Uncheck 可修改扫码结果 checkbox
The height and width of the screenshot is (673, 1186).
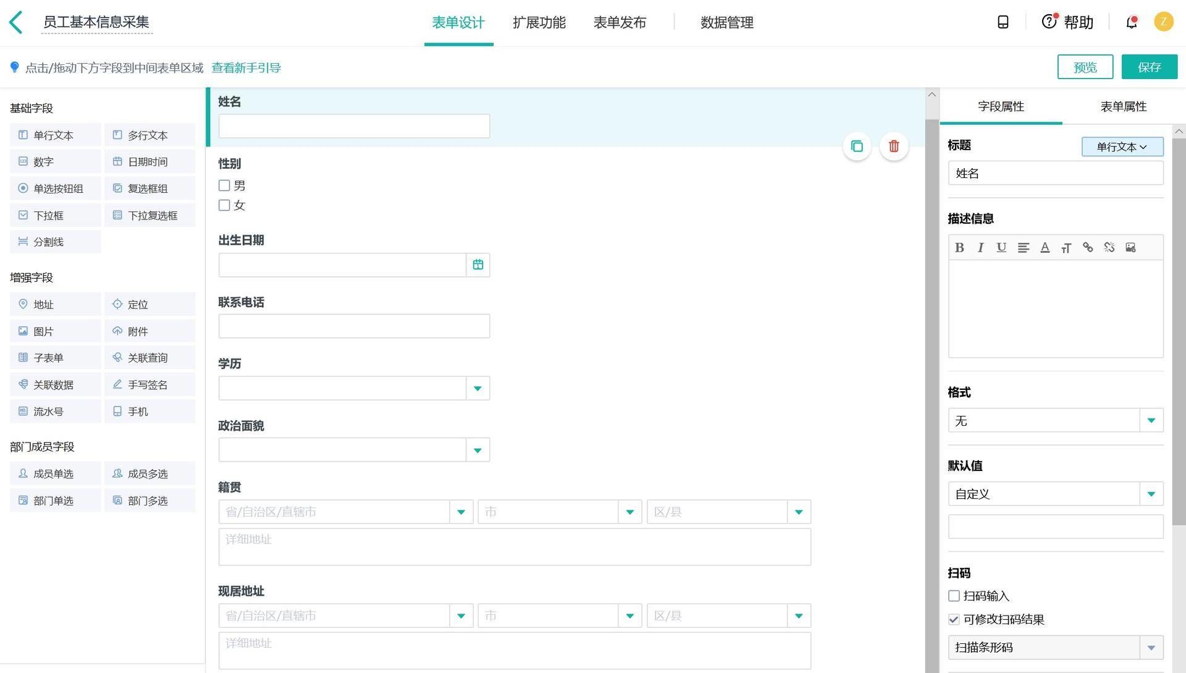(954, 619)
